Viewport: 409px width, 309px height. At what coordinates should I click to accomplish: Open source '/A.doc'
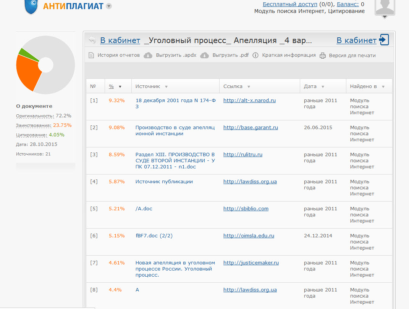pyautogui.click(x=144, y=208)
